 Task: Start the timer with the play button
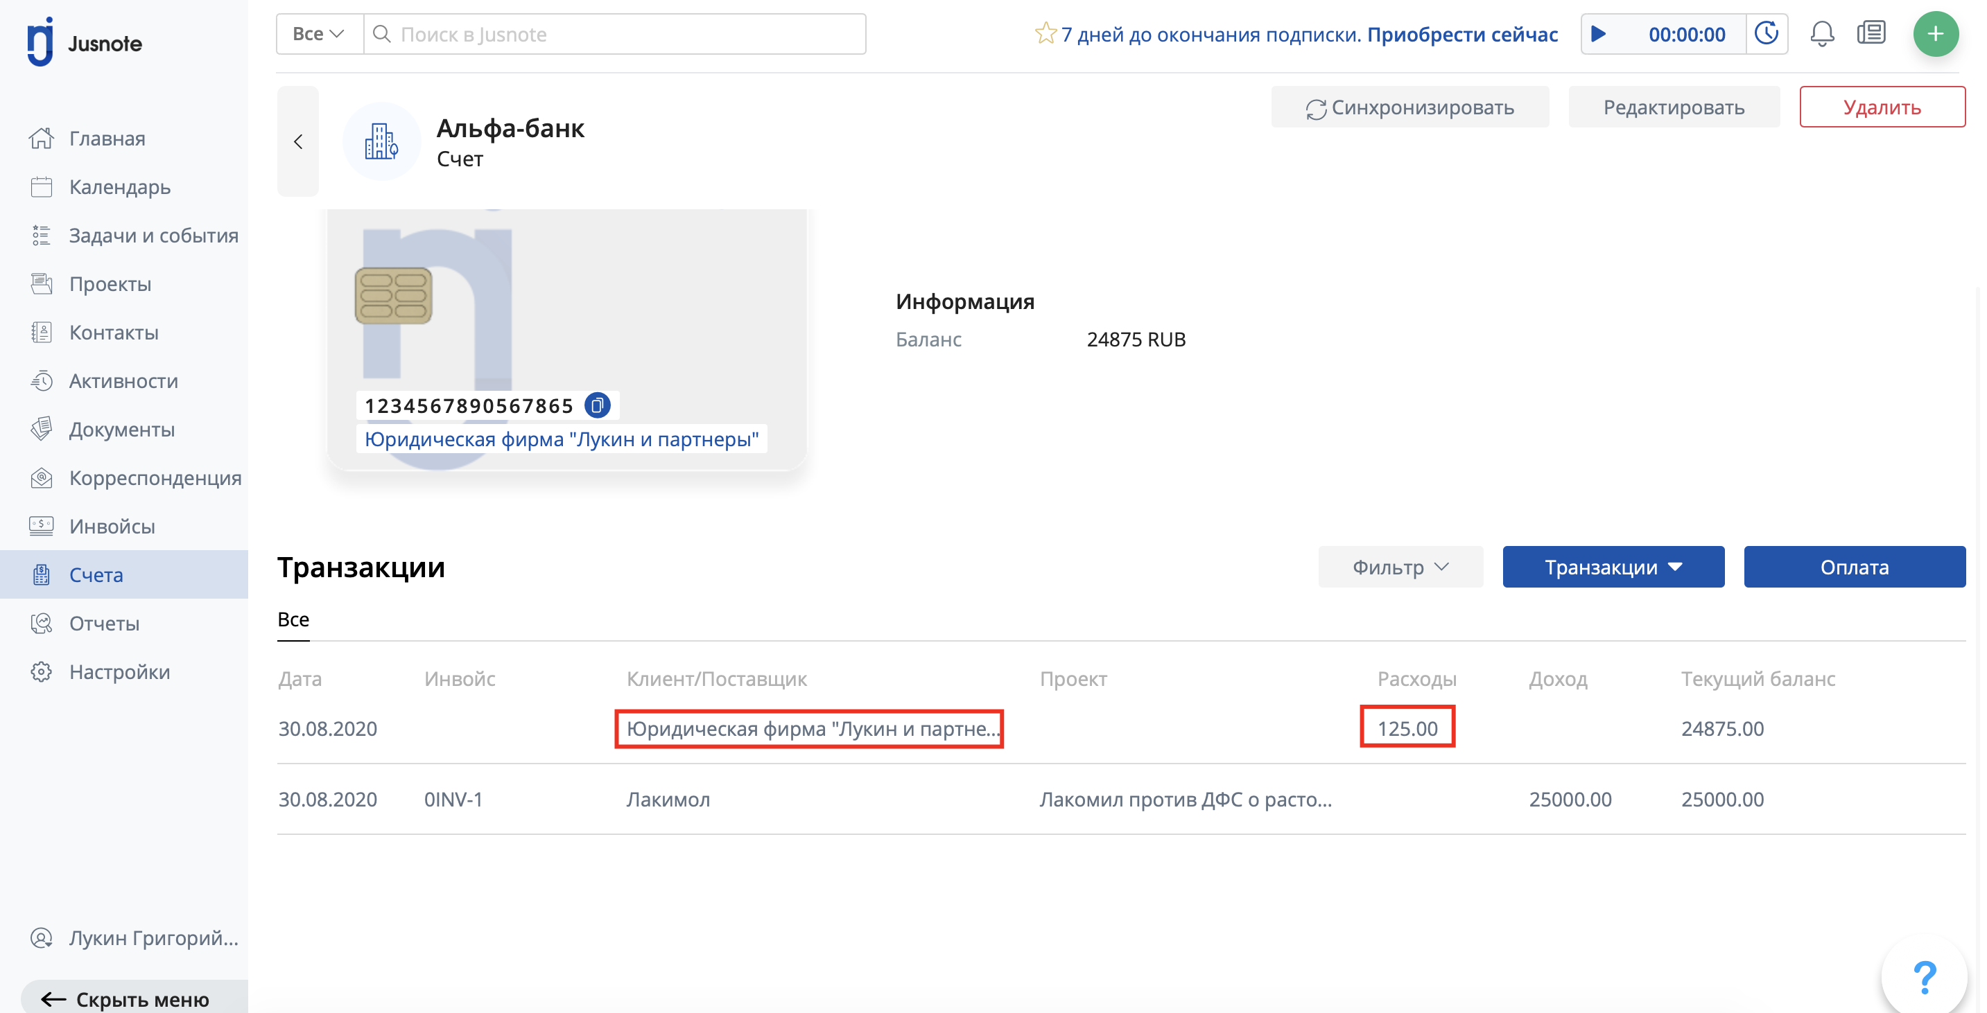pos(1599,34)
